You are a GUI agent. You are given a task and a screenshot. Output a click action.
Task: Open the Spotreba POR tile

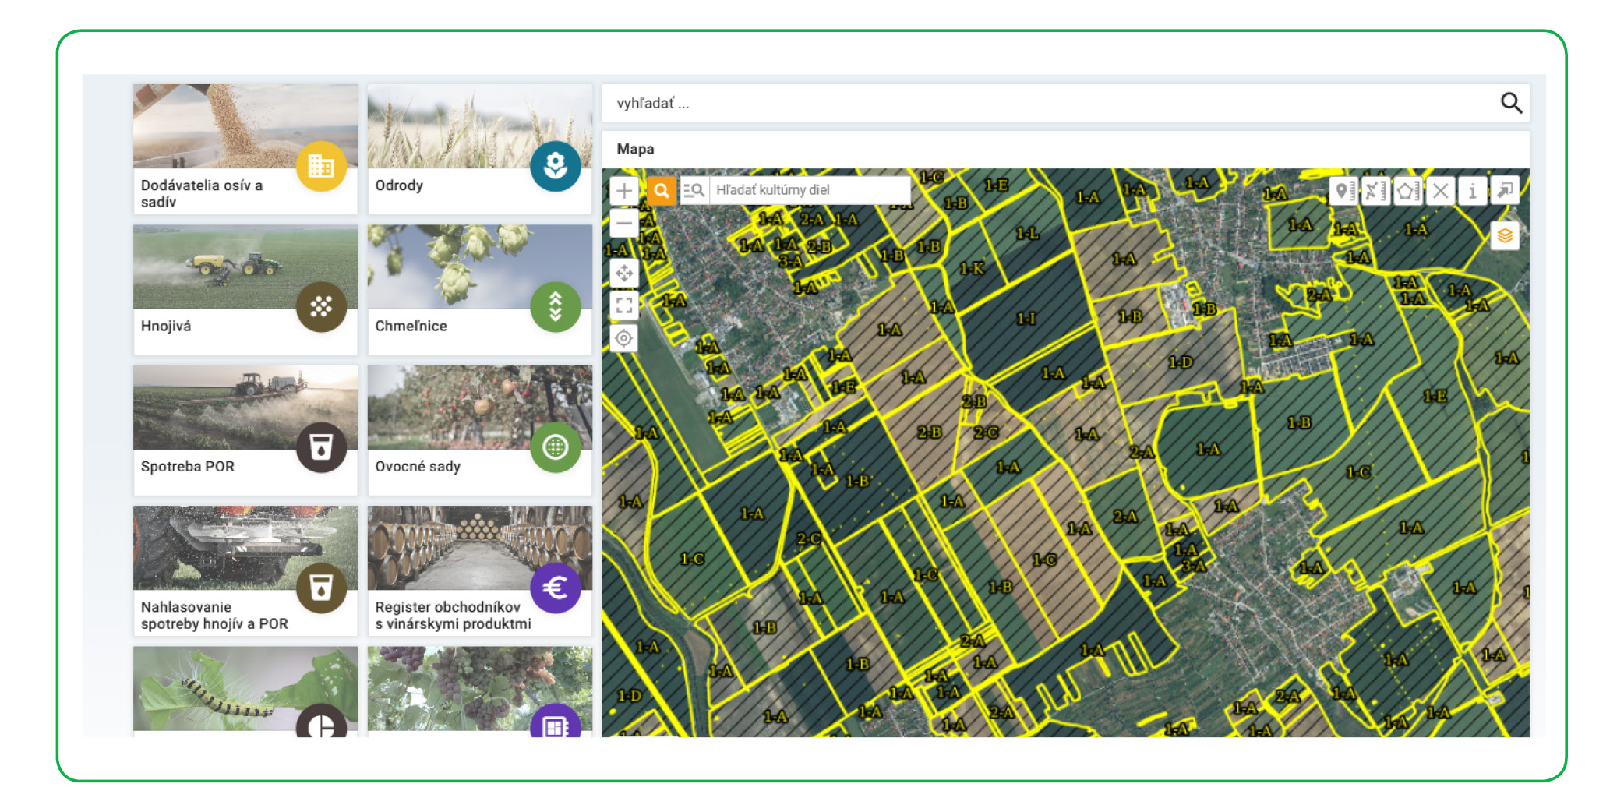pos(245,429)
